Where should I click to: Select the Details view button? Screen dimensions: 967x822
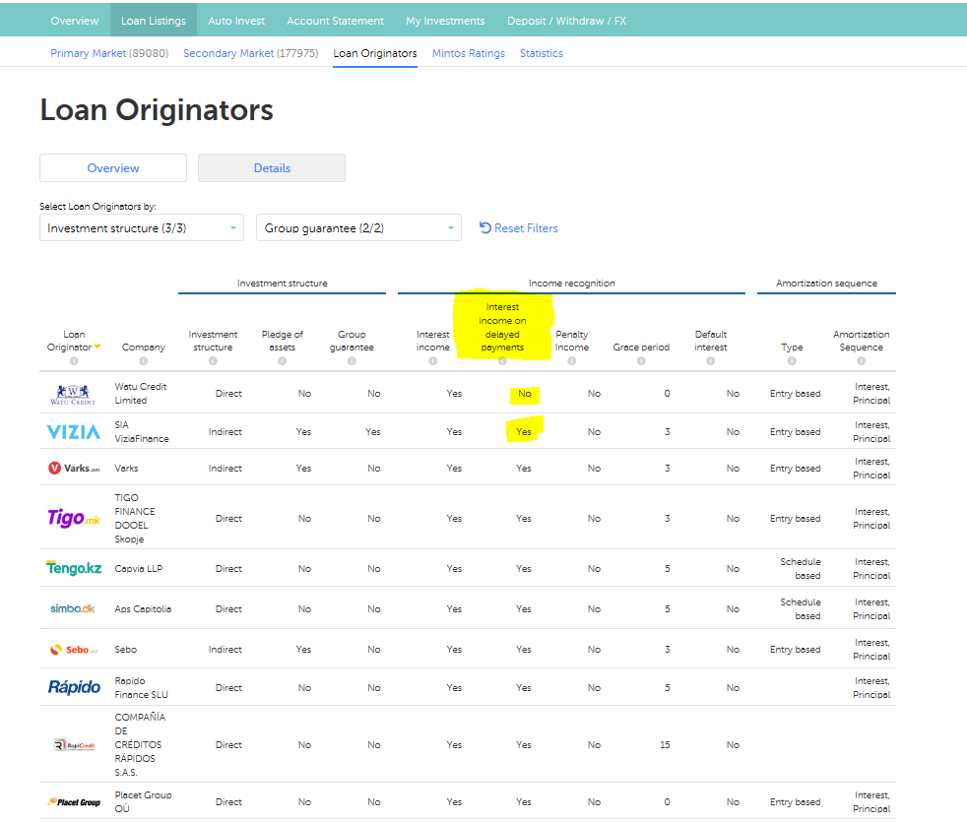click(272, 168)
